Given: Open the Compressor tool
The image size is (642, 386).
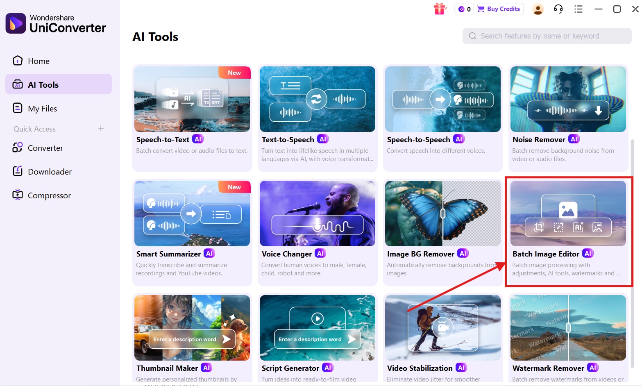Looking at the screenshot, I should click(49, 195).
